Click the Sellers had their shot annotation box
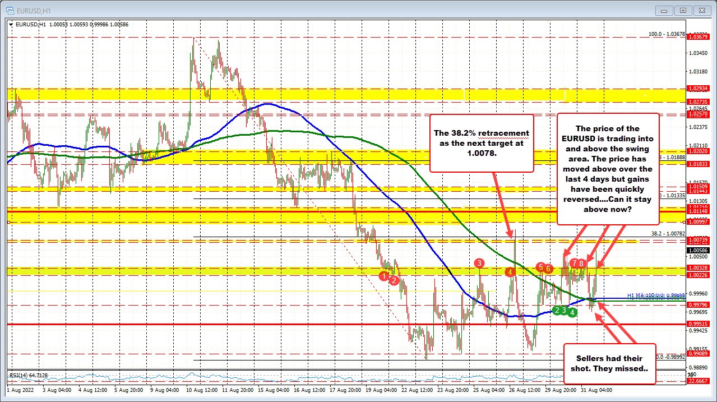717x402 pixels. 610,362
